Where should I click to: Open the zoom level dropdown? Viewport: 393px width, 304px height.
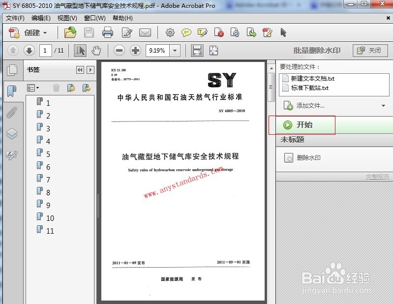tap(175, 51)
